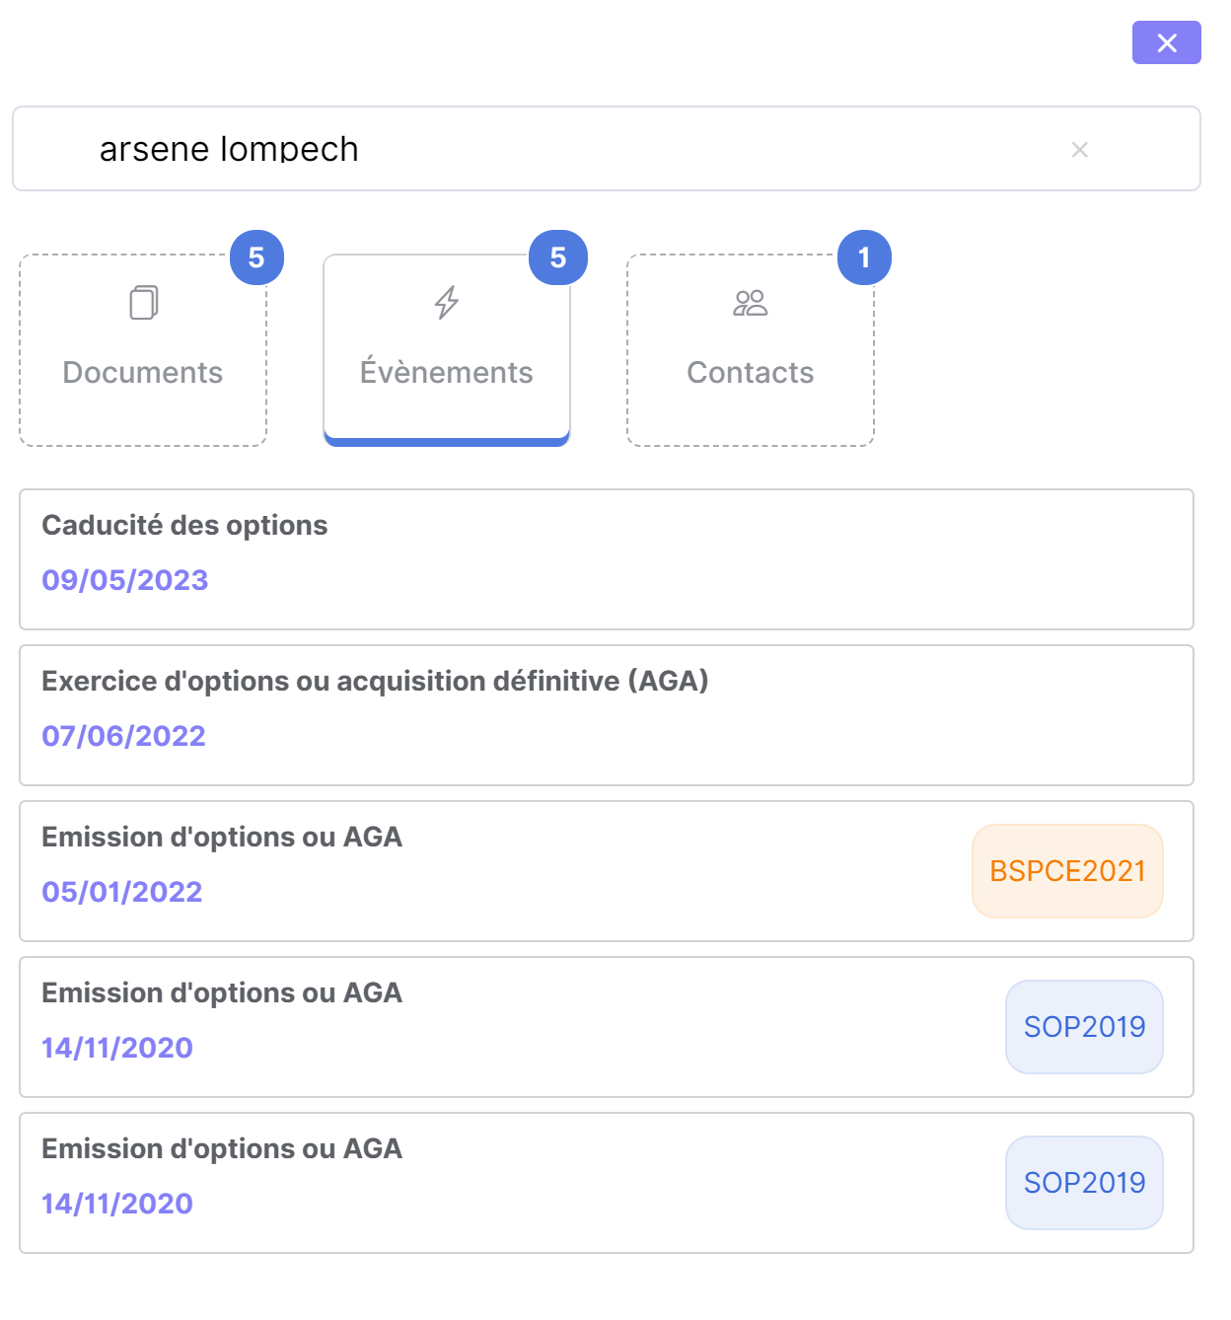Screen dimensions: 1231x1320
Task: Click the orange BSPCE2021 tag
Action: point(1067,871)
